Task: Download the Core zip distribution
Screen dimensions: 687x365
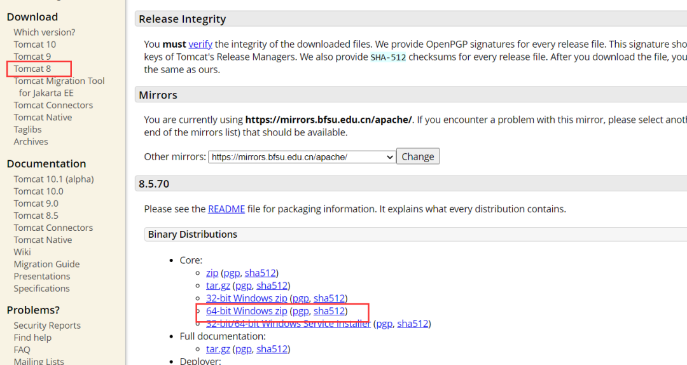Action: (x=212, y=273)
